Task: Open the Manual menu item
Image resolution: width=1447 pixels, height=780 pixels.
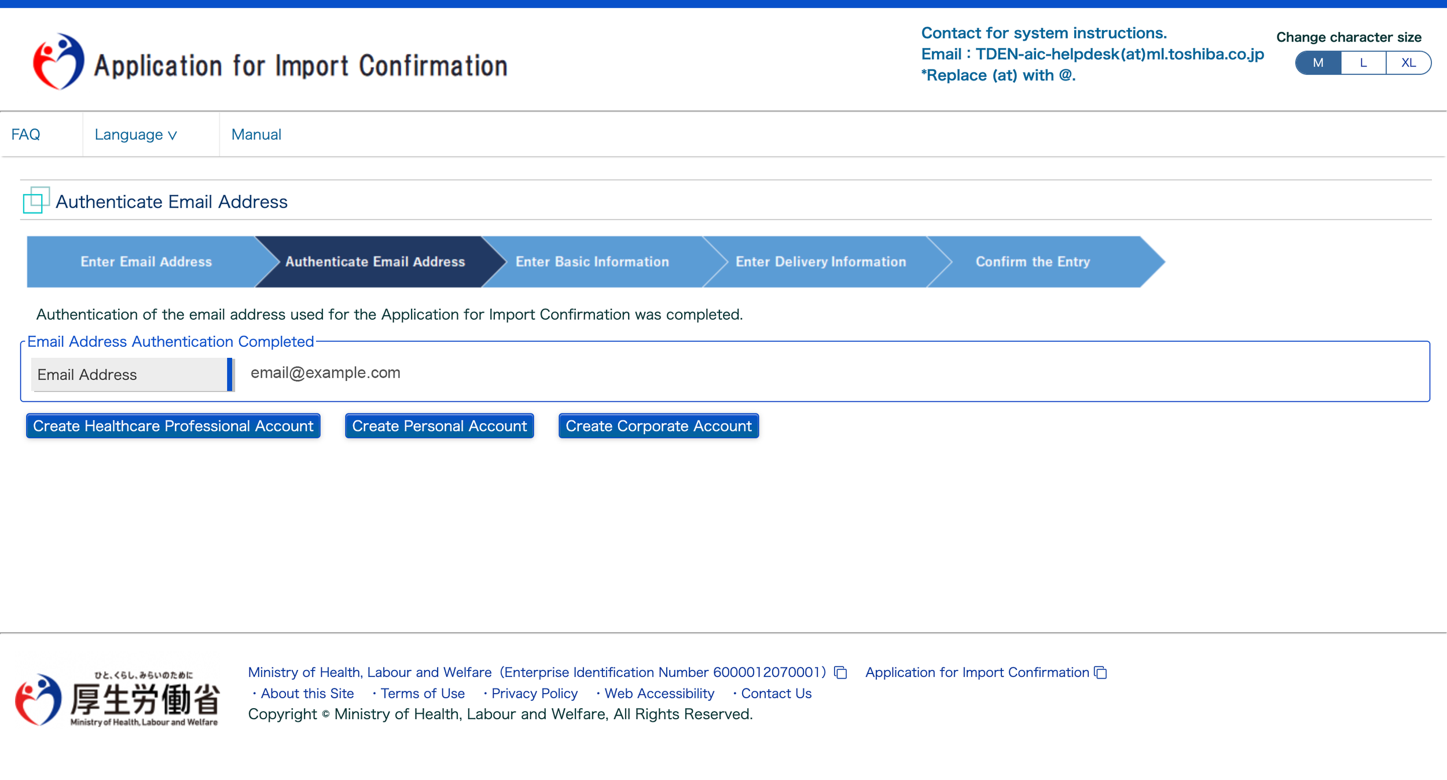Action: click(x=256, y=134)
